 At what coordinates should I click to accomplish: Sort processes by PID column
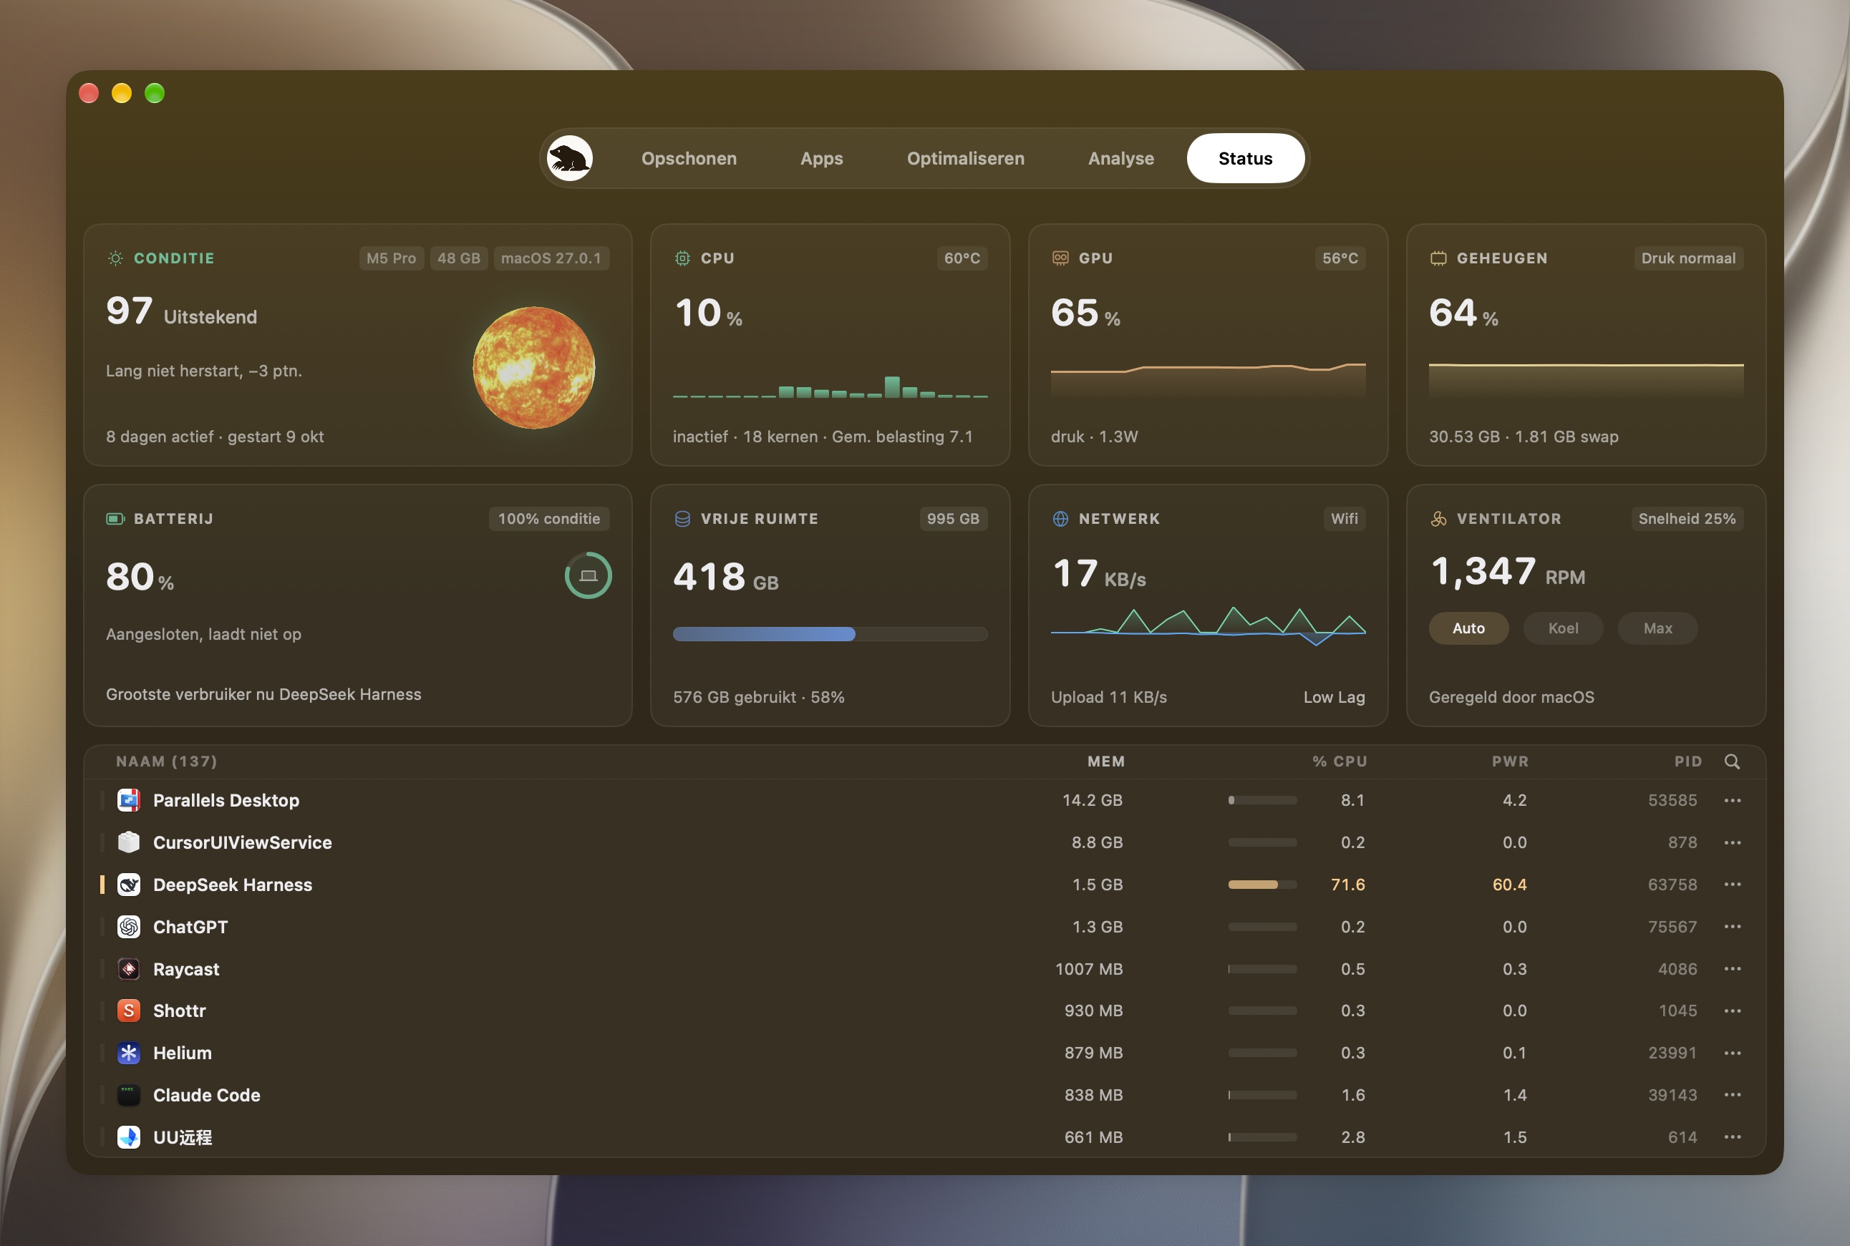[1687, 761]
